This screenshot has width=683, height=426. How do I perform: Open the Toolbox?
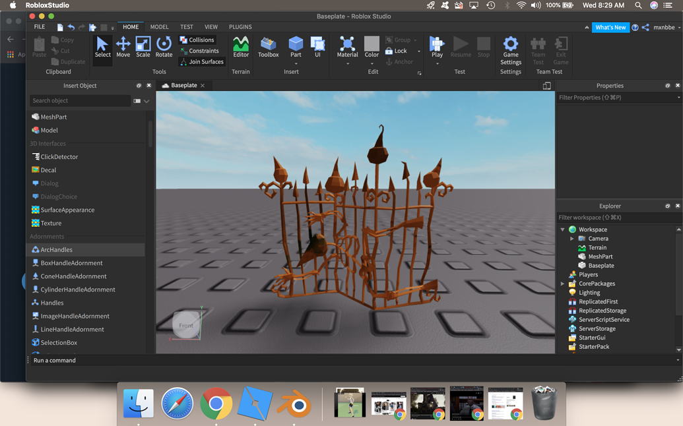pyautogui.click(x=269, y=47)
